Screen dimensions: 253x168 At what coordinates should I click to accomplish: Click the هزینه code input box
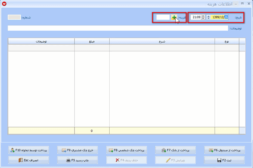[x=163, y=17]
